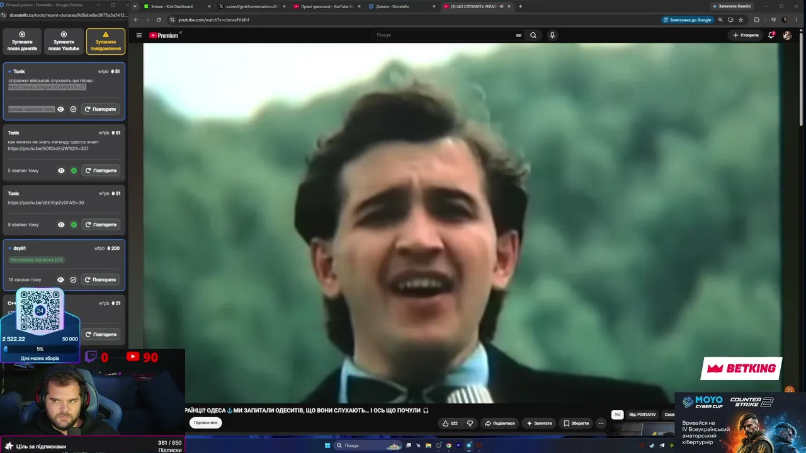Toggle green check on 9-minutes-ago donation
The height and width of the screenshot is (453, 806).
point(74,225)
